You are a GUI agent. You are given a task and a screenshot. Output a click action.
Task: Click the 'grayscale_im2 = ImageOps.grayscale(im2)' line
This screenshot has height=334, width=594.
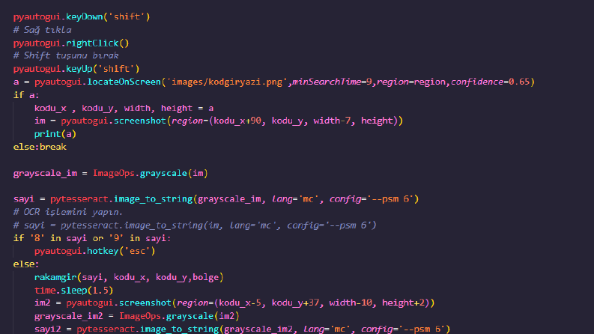[x=137, y=316]
